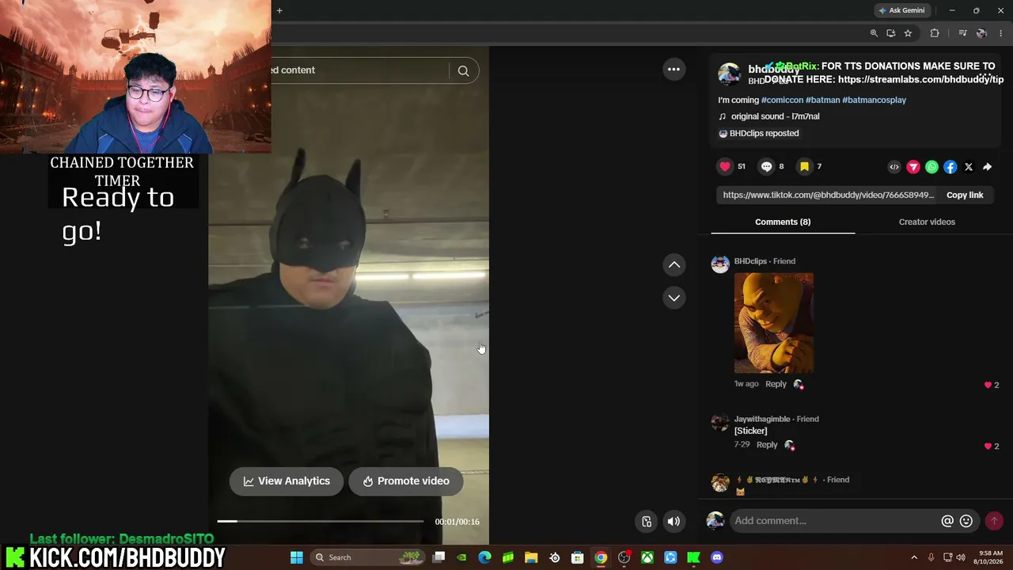1013x570 pixels.
Task: Go to the previous video
Action: (x=674, y=264)
